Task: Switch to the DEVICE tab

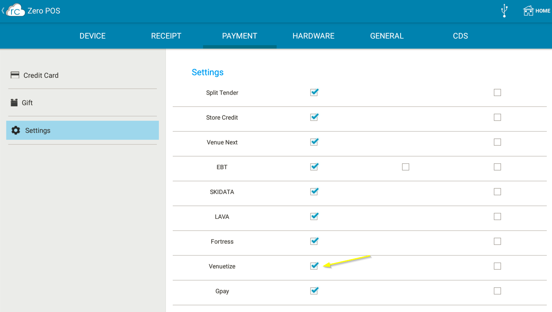Action: [x=93, y=36]
